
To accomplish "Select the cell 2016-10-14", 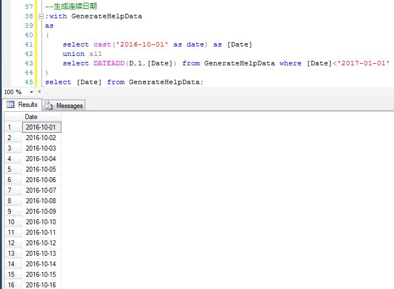I will pyautogui.click(x=42, y=264).
